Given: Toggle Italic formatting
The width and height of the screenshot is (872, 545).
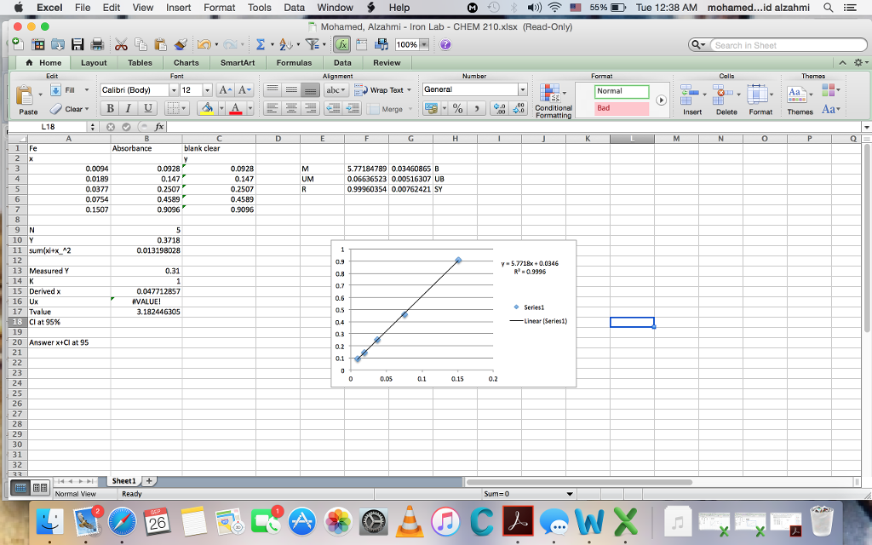Looking at the screenshot, I should pyautogui.click(x=129, y=108).
